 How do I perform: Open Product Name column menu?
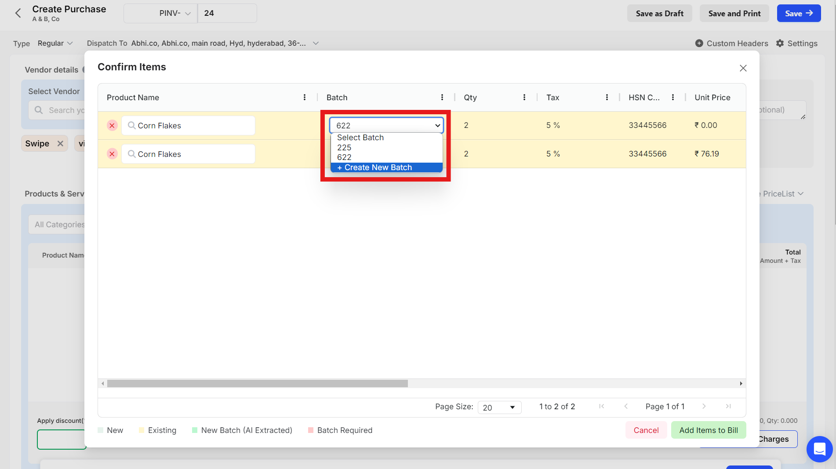(305, 97)
